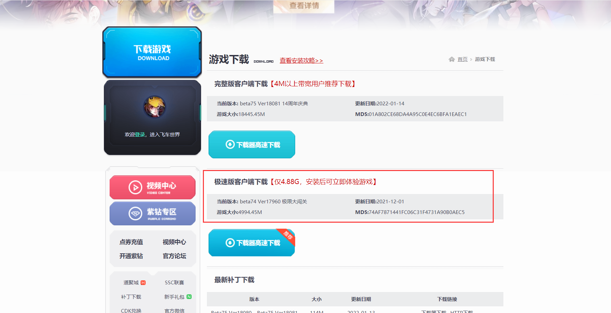The image size is (611, 313).
Task: Select 开通紫钻 from the sidebar
Action: pos(131,256)
